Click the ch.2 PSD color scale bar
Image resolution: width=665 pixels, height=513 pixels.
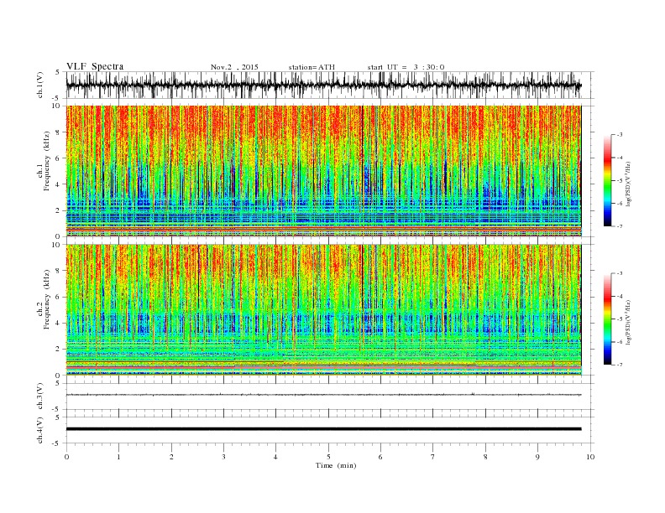point(607,319)
